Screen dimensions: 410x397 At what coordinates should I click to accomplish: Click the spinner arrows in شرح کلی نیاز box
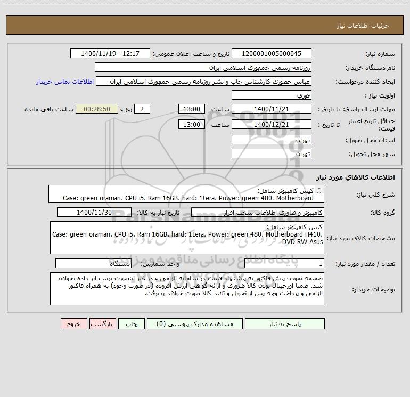pyautogui.click(x=319, y=191)
